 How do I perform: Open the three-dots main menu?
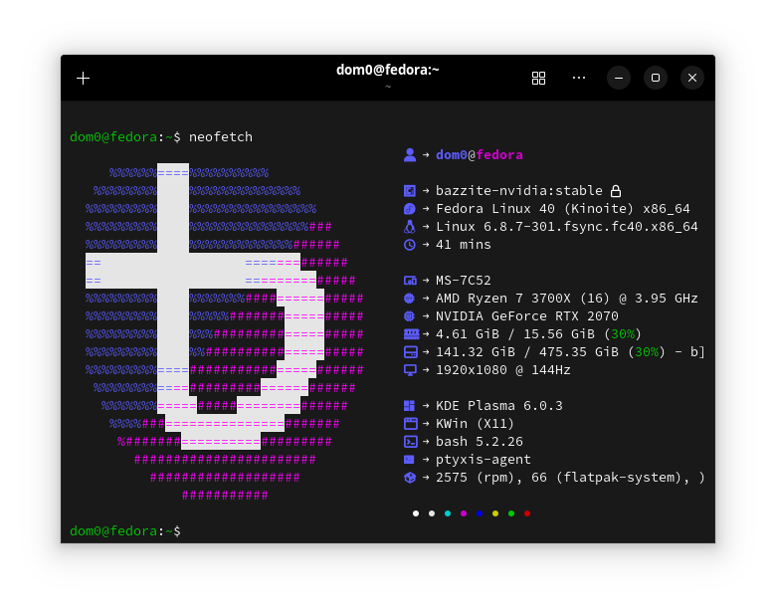click(x=579, y=78)
